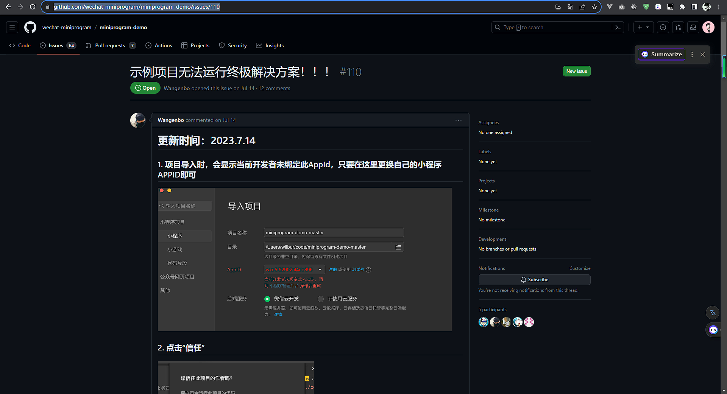
Task: Click the Summarize button
Action: tap(661, 55)
